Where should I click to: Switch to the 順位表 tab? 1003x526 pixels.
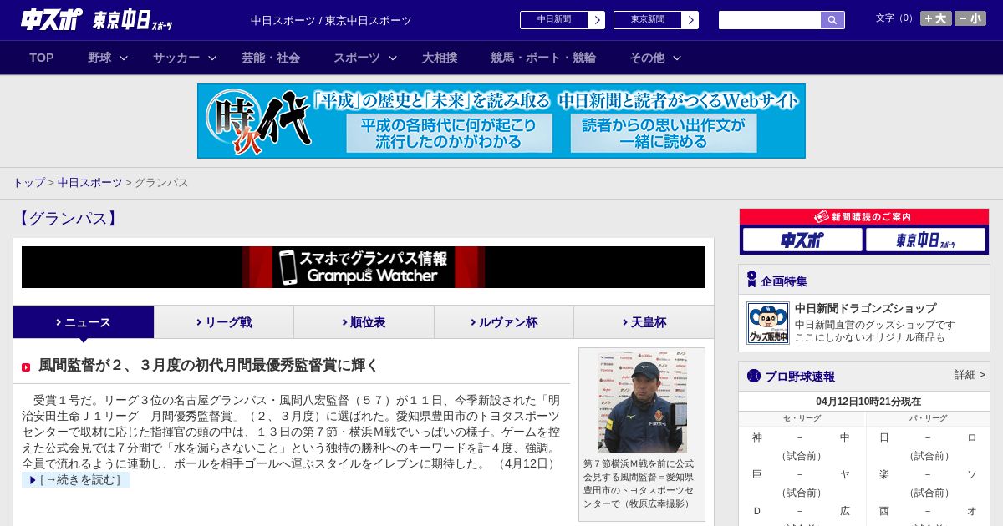[364, 322]
